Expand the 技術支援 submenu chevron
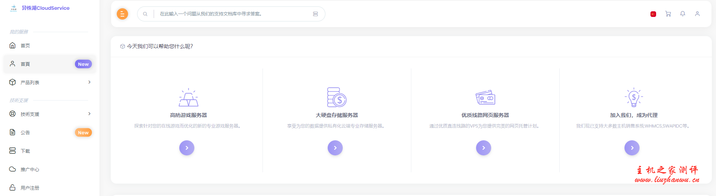The height and width of the screenshot is (196, 716). pyautogui.click(x=89, y=114)
